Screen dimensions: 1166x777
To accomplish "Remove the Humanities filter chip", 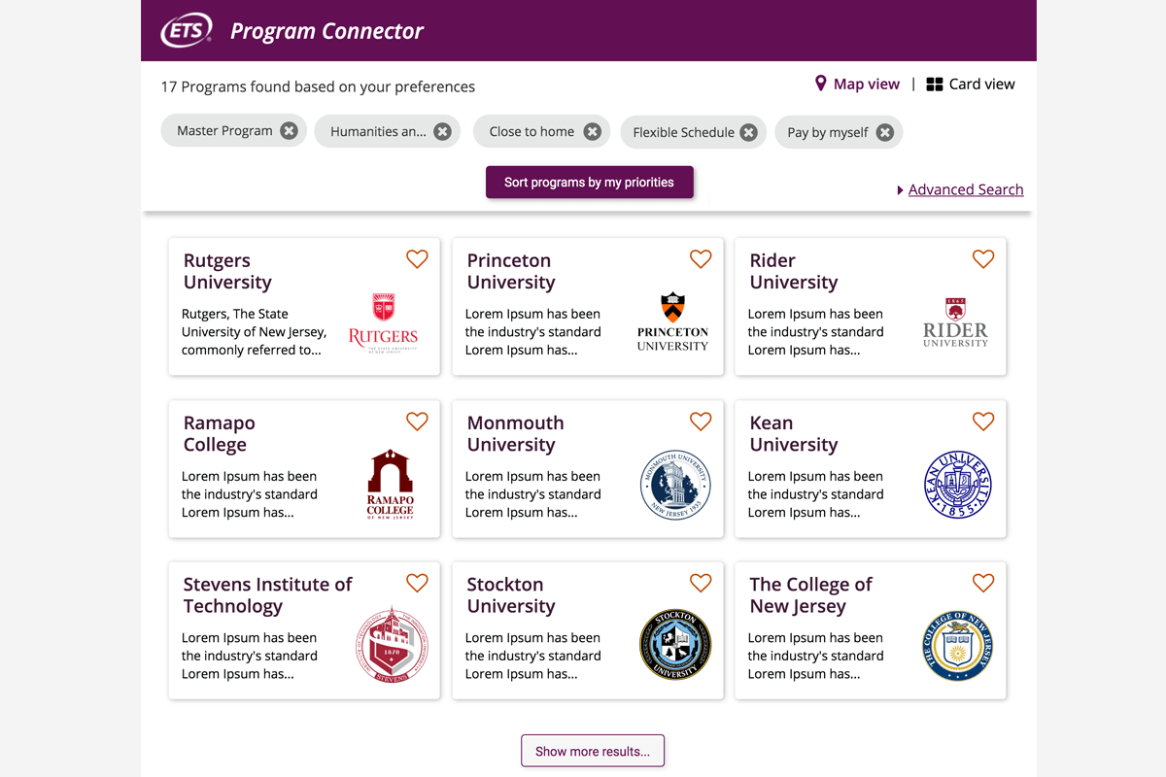I will tap(442, 132).
